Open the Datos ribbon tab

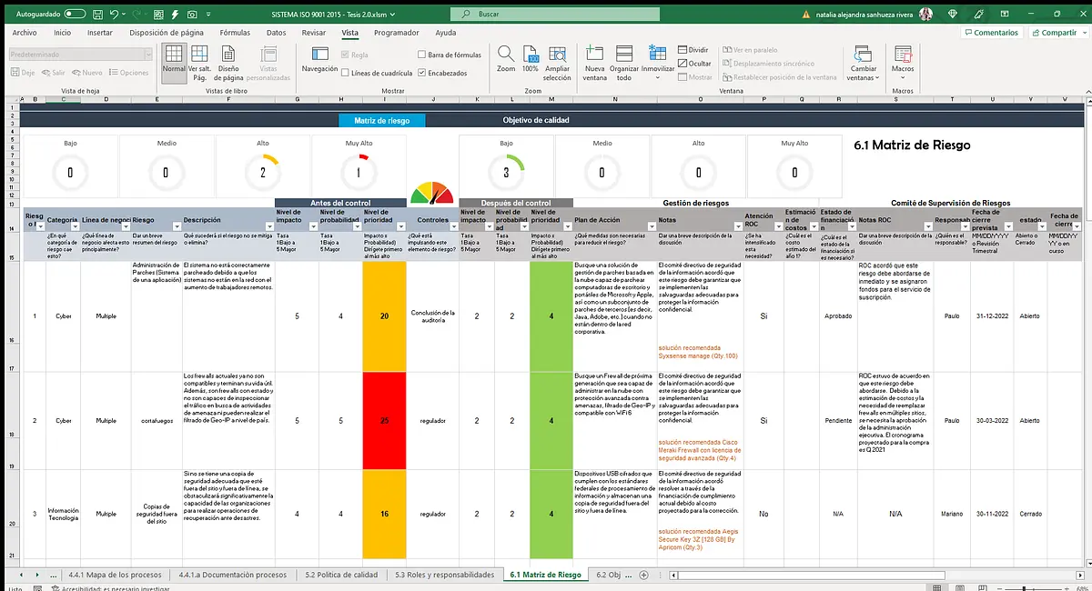point(277,33)
